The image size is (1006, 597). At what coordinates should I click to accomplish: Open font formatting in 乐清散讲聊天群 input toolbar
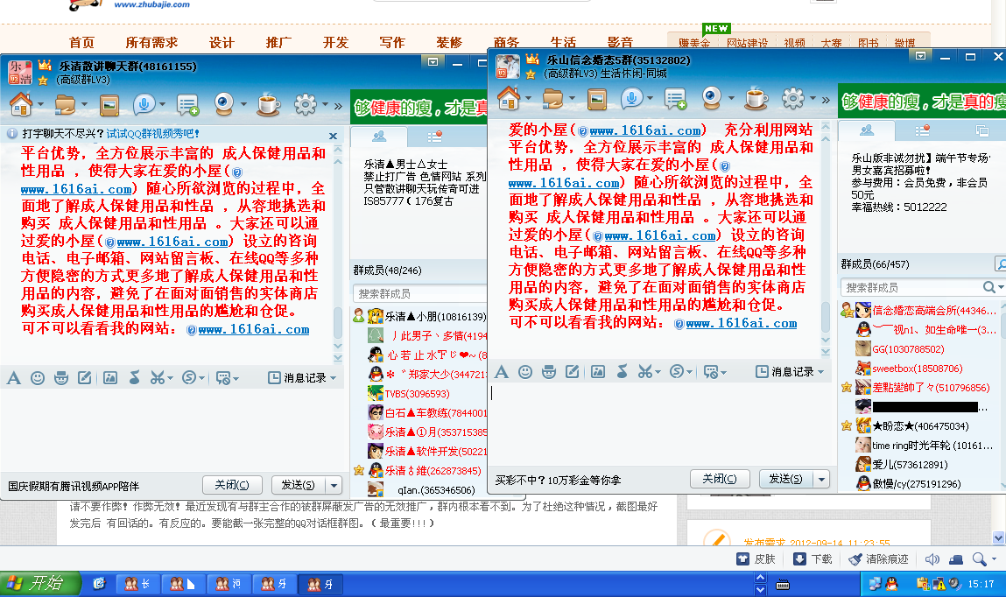(13, 378)
